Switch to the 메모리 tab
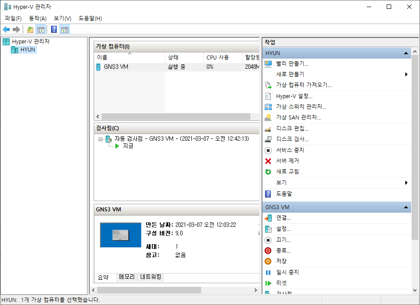This screenshot has height=305, width=420. click(x=127, y=277)
